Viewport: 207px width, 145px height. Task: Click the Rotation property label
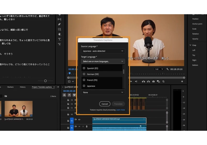[x=196, y=34]
